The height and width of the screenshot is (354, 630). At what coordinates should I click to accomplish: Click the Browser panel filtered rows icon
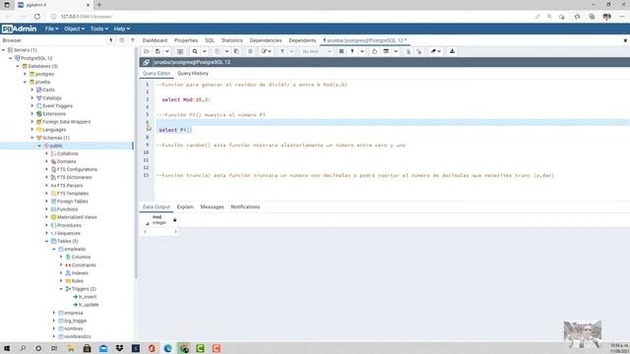coord(133,40)
